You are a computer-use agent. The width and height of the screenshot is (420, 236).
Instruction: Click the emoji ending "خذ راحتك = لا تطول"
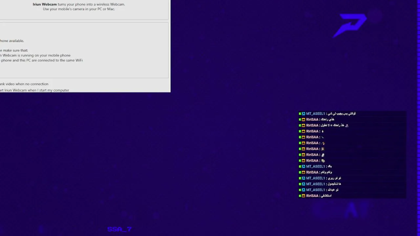[347, 125]
